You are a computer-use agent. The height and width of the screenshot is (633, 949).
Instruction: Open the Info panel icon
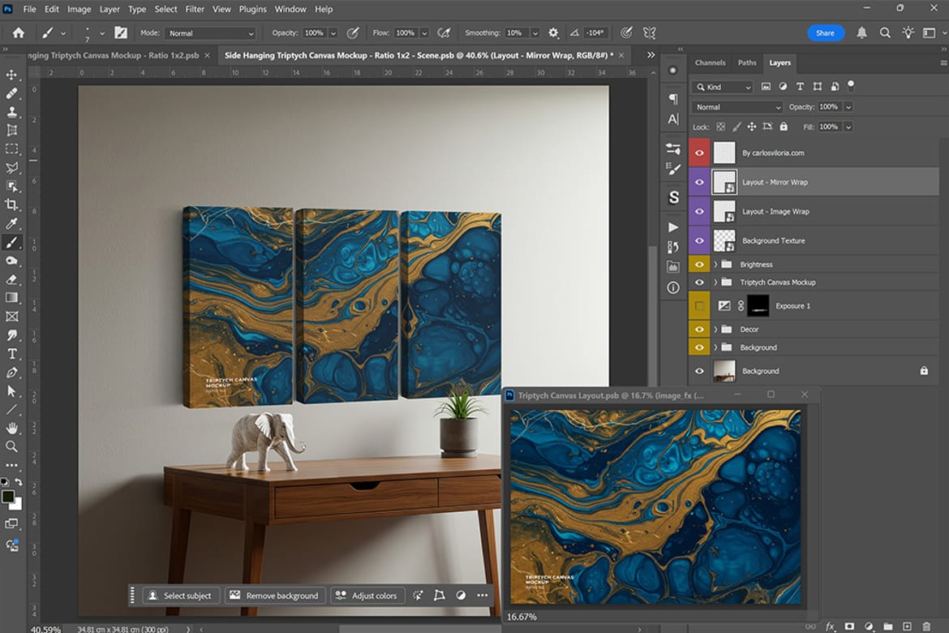[x=673, y=288]
